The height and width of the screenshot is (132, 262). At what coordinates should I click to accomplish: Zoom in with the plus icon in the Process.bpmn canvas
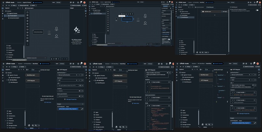coord(62,59)
